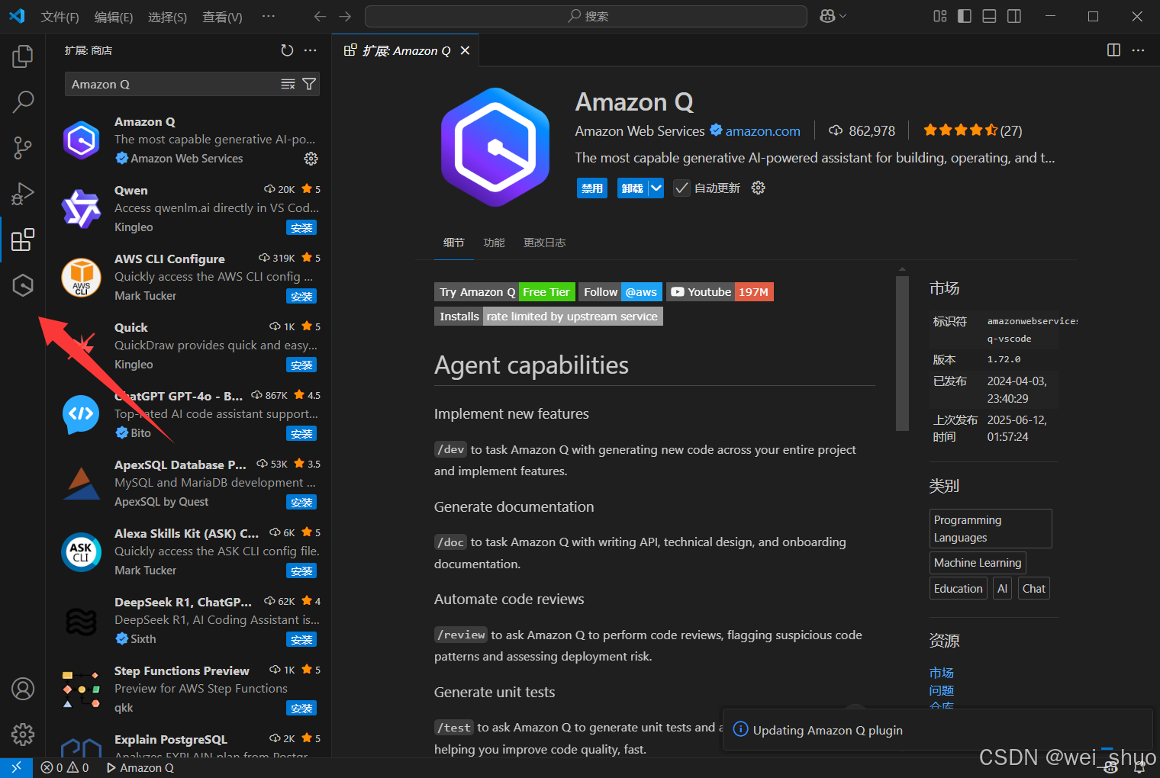Select the Updating Amazon Q plugin notification

coord(937,730)
